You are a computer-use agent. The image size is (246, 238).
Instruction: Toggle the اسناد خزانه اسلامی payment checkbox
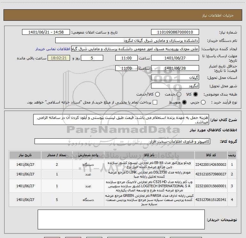tap(155, 102)
